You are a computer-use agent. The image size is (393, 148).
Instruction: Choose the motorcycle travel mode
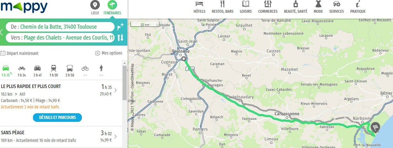21,68
